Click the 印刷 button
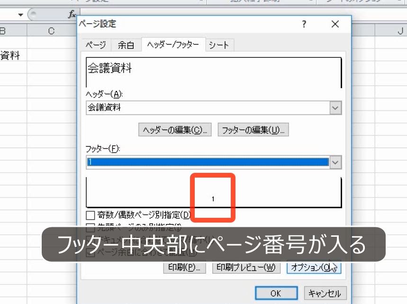 pos(184,268)
